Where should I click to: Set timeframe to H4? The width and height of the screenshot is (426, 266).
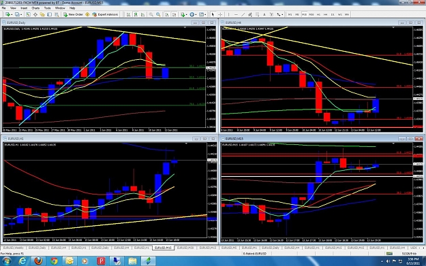pyautogui.click(x=326, y=14)
